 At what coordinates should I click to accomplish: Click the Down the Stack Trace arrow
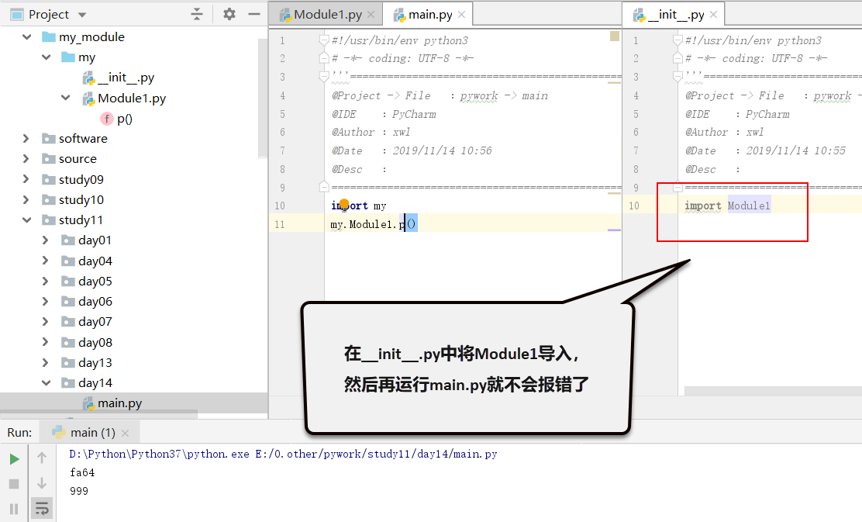tap(40, 483)
